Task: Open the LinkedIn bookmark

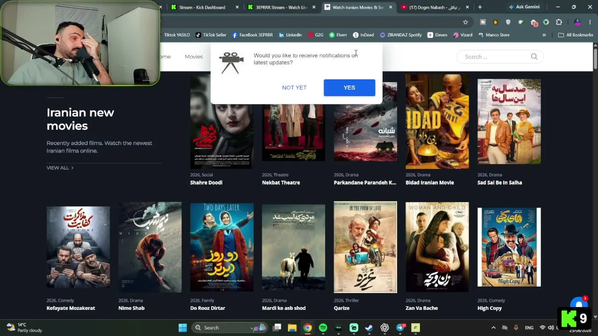Action: [290, 35]
